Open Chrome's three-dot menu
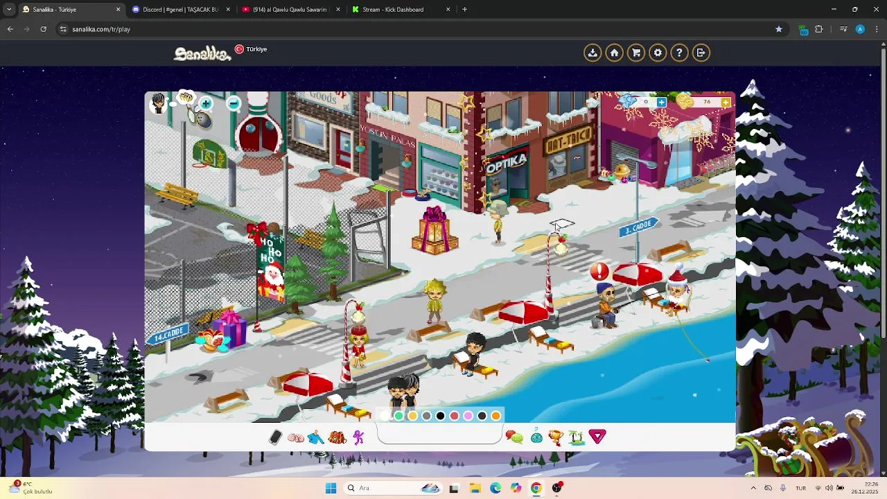The image size is (887, 499). pos(877,29)
